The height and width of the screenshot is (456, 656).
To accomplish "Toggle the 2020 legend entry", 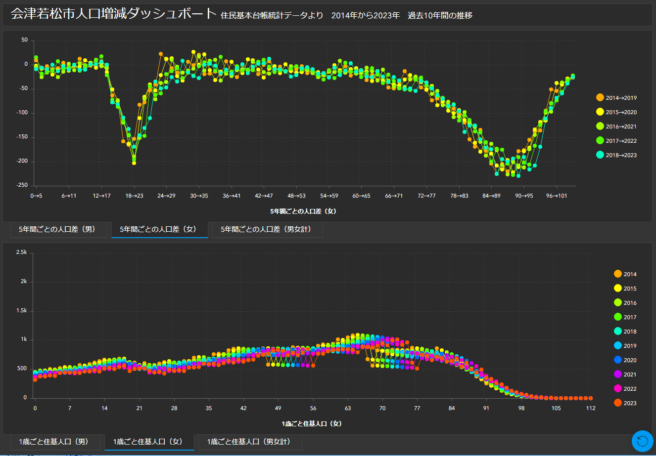I will point(625,360).
